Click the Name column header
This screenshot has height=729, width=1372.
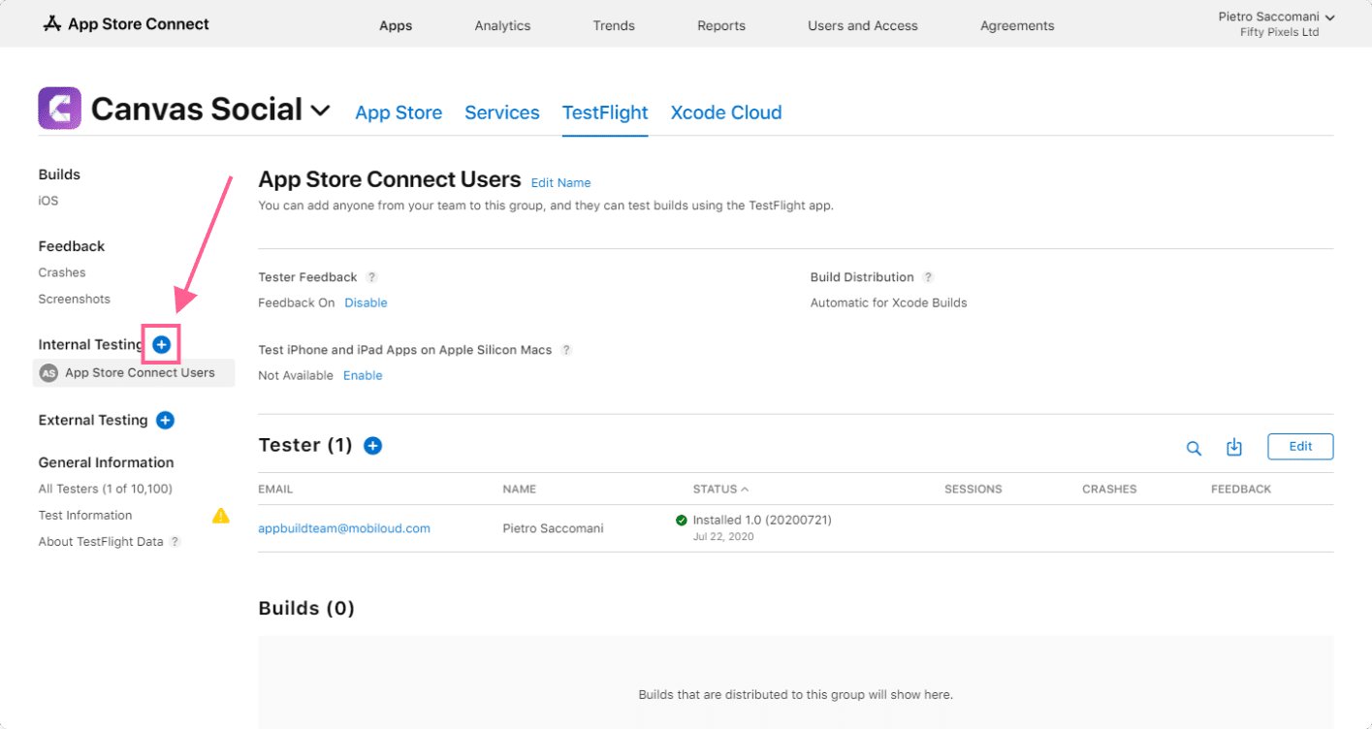tap(520, 489)
